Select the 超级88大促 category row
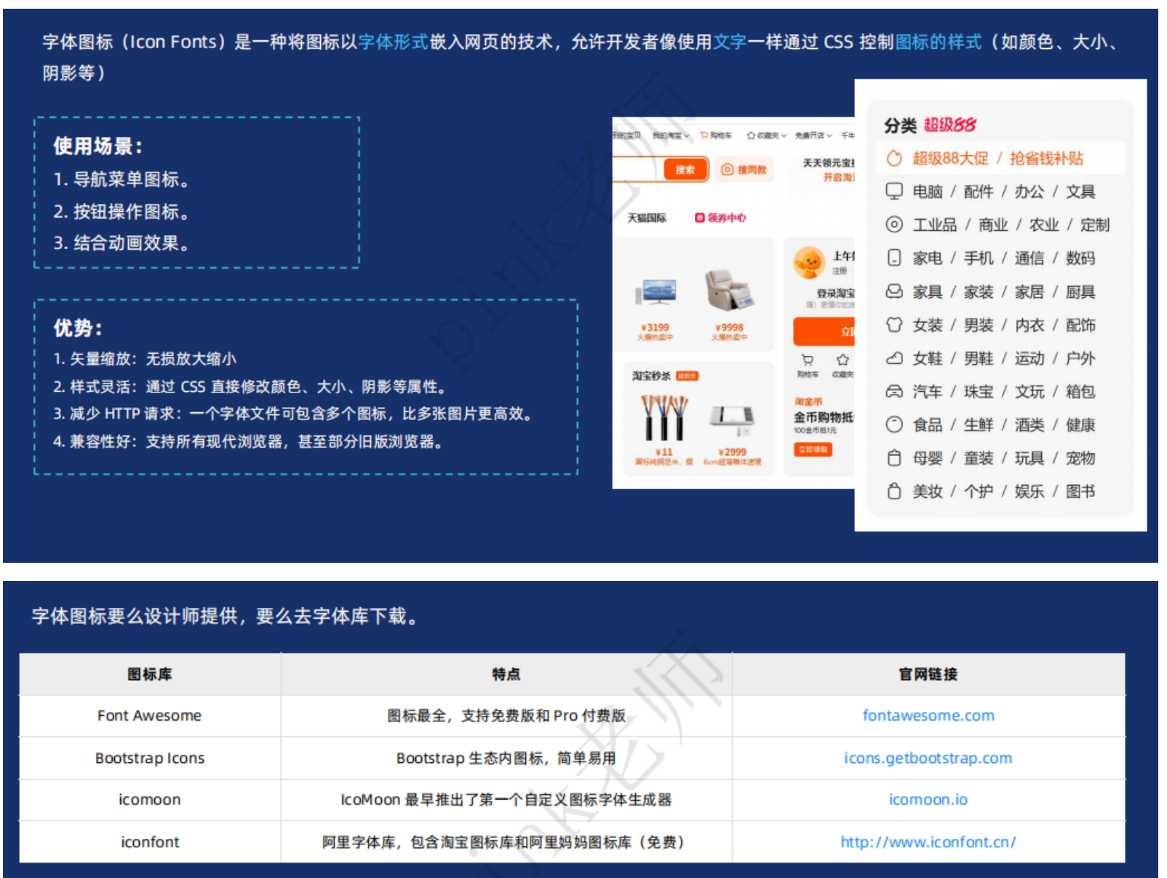Image resolution: width=1167 pixels, height=878 pixels. tap(1000, 158)
